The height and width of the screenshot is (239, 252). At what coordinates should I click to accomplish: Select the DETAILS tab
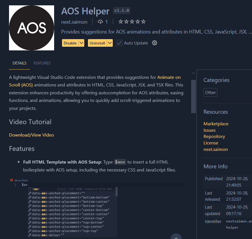pos(19,63)
